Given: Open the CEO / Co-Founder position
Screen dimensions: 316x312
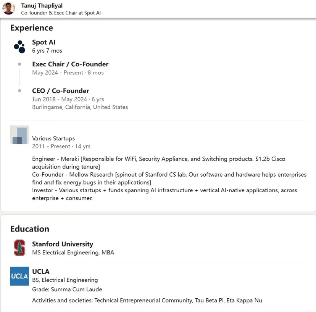Looking at the screenshot, I should click(x=61, y=91).
